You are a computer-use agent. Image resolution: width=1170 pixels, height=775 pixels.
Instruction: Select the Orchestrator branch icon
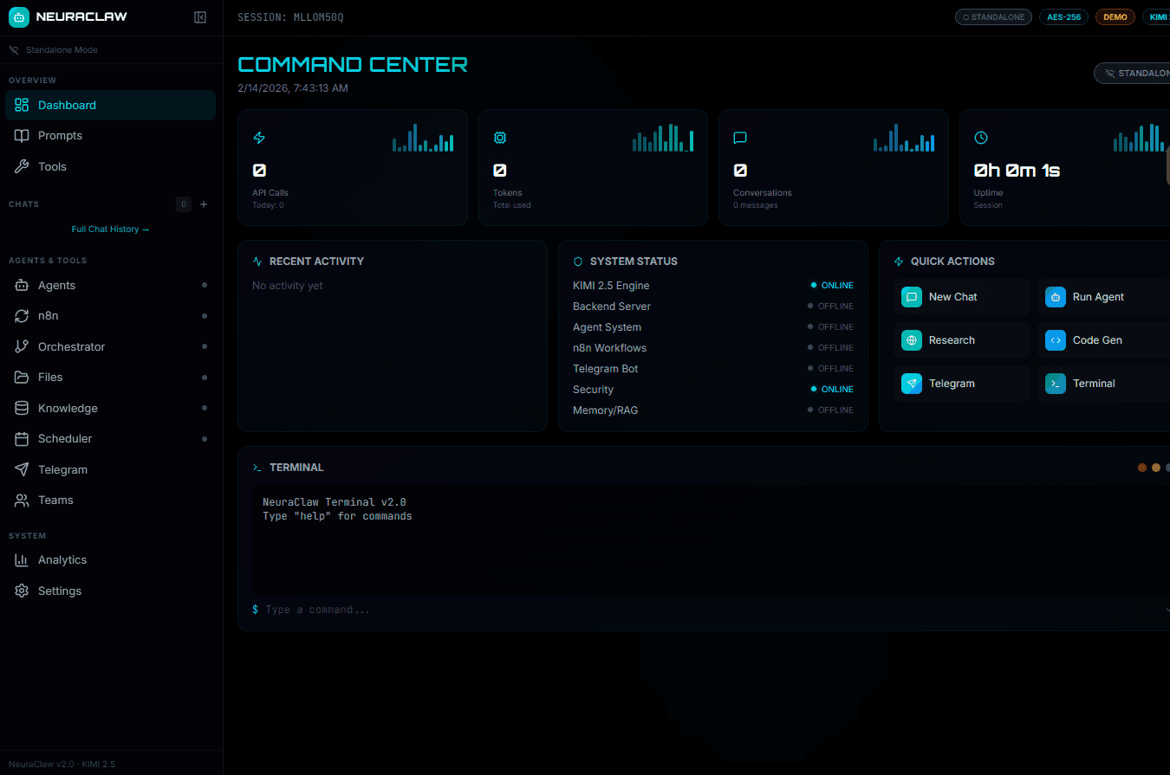[21, 346]
